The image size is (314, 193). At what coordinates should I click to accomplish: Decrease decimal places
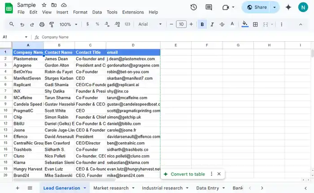pyautogui.click(x=107, y=24)
